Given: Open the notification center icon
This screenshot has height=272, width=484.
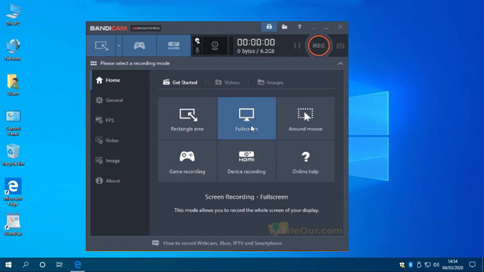Looking at the screenshot, I should (x=472, y=265).
